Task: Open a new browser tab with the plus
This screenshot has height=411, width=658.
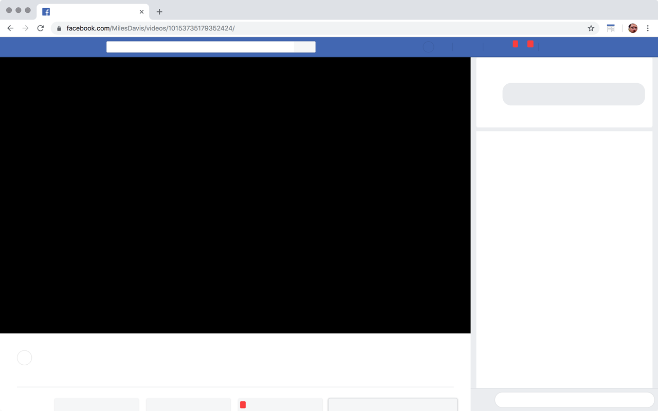Action: click(159, 11)
